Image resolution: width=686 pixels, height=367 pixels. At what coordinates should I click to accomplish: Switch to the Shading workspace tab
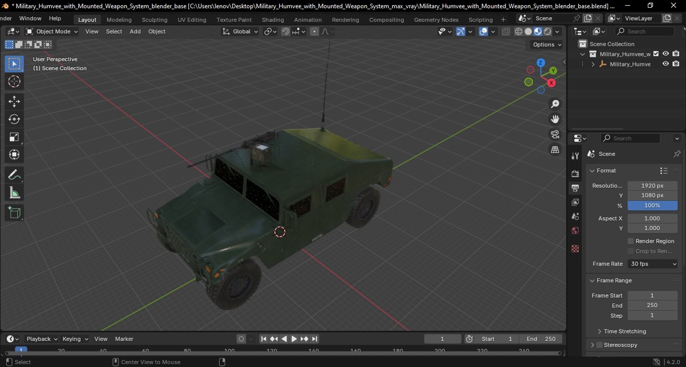(273, 20)
